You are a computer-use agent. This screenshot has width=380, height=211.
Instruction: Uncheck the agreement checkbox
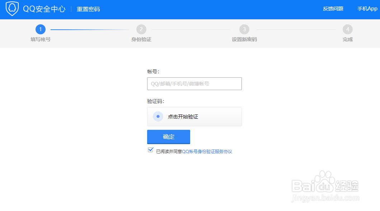(150, 150)
